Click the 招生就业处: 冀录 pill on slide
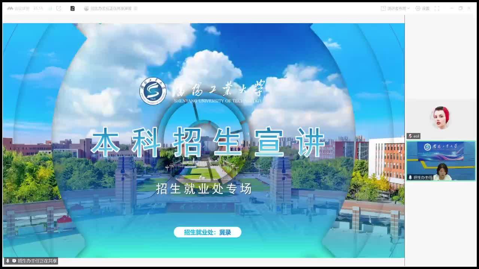479x269 pixels. click(x=207, y=232)
